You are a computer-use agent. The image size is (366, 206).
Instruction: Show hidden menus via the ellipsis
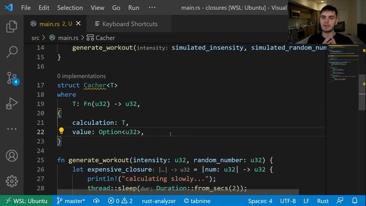coord(152,7)
